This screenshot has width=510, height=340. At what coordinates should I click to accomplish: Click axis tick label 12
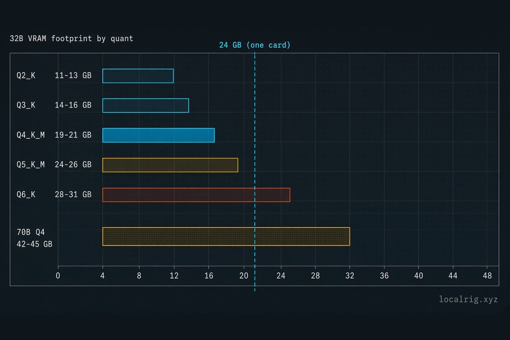(x=174, y=276)
